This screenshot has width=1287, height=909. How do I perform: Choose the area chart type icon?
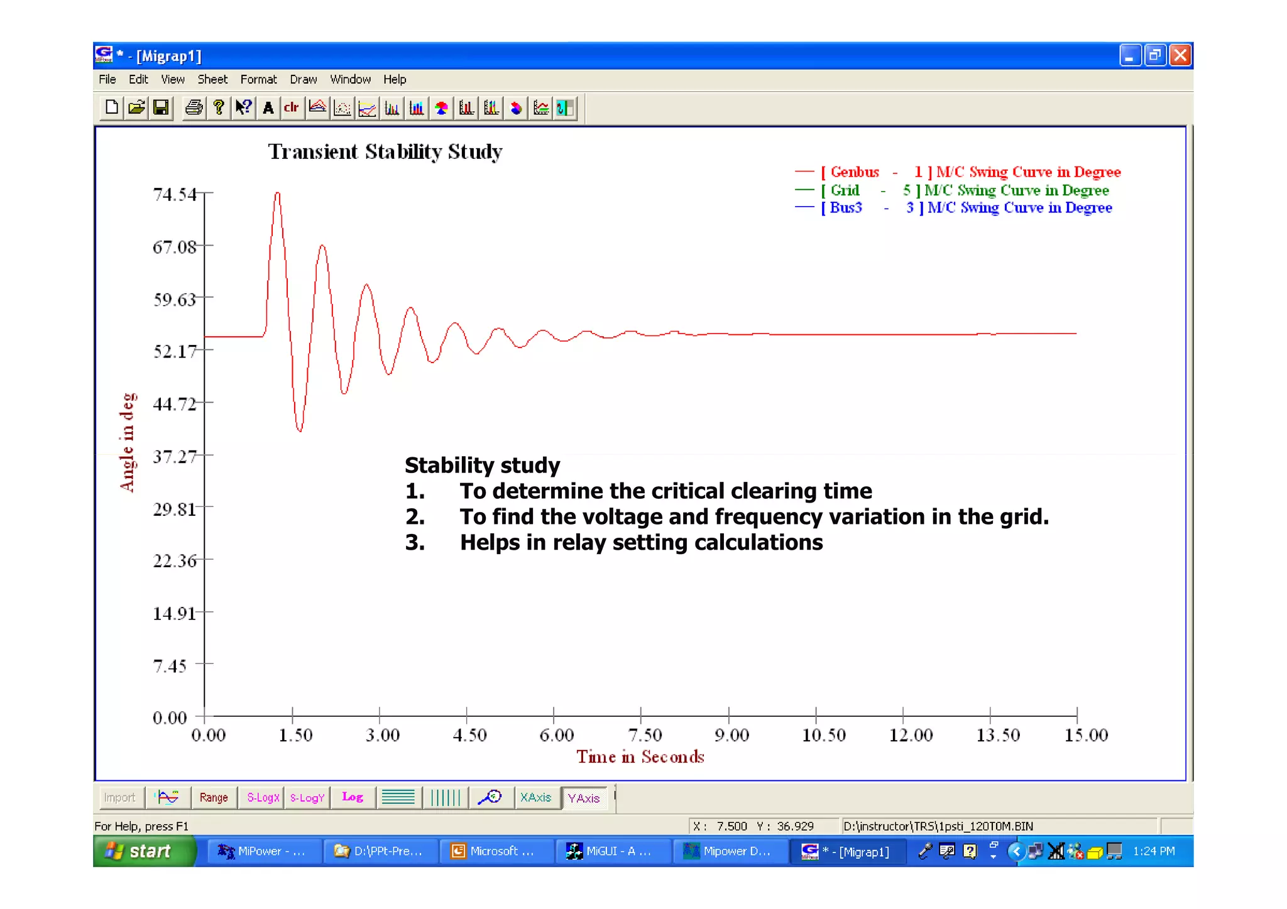click(x=317, y=108)
